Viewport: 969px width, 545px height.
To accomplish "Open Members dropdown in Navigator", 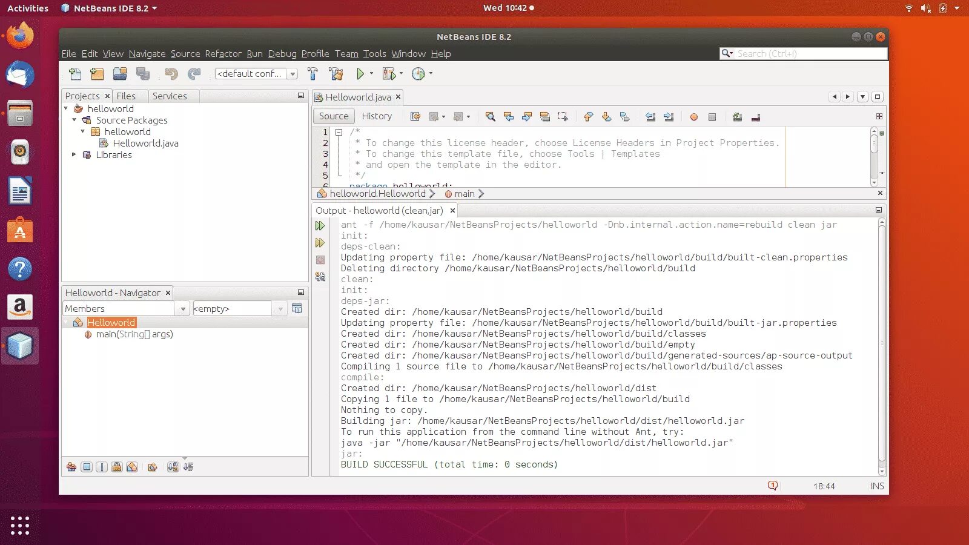I will (x=183, y=309).
